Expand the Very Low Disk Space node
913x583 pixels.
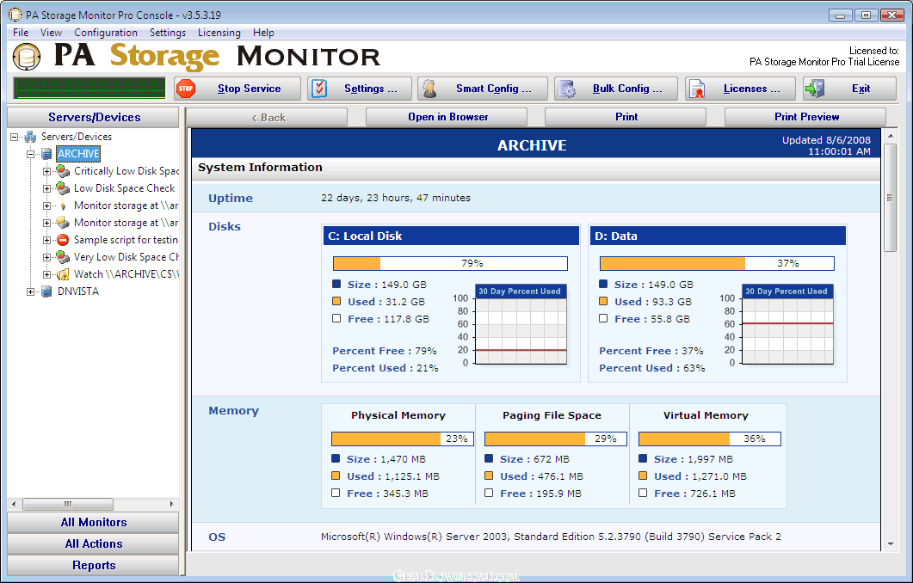[x=46, y=257]
